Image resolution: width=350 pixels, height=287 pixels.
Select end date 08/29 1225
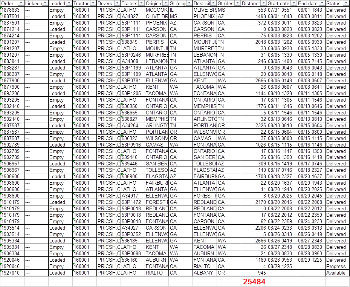tap(311, 260)
